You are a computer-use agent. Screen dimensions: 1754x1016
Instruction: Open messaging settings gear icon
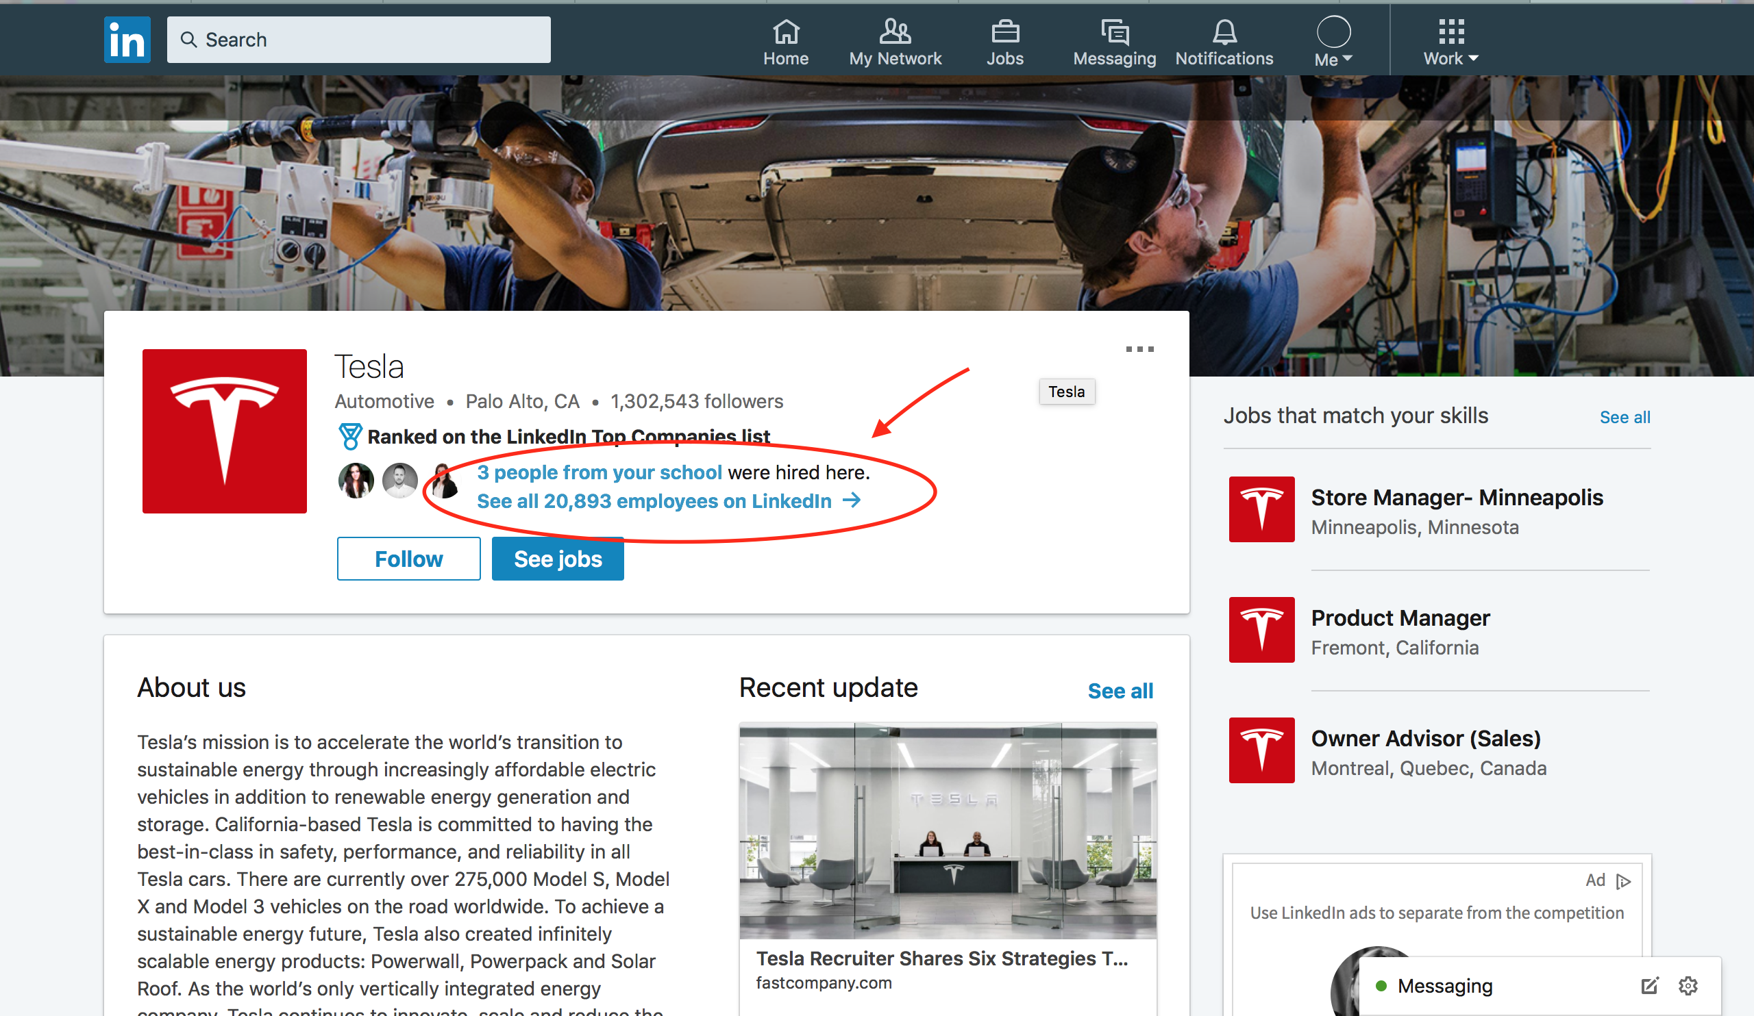(1688, 985)
